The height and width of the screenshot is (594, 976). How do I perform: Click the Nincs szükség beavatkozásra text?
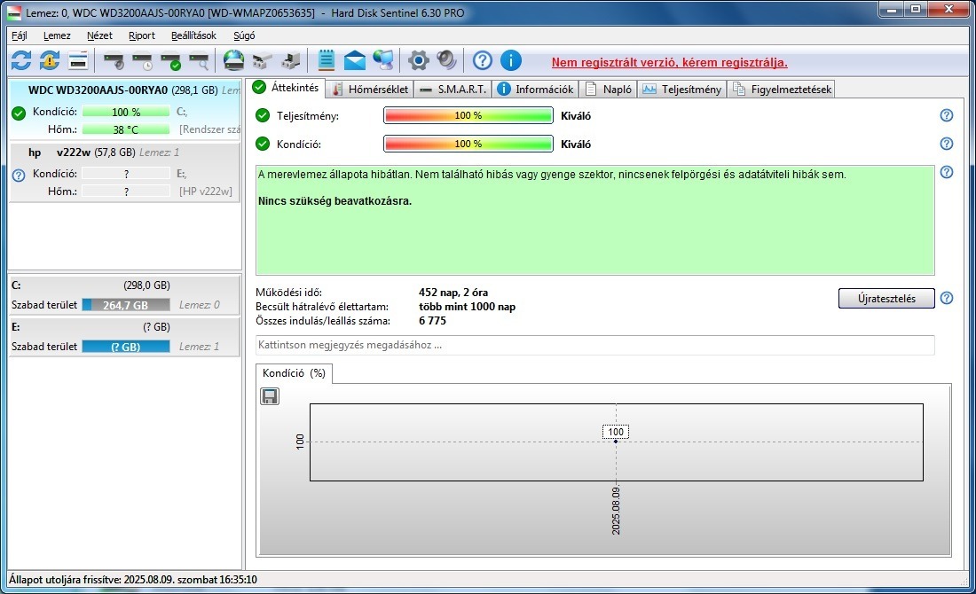tap(335, 201)
